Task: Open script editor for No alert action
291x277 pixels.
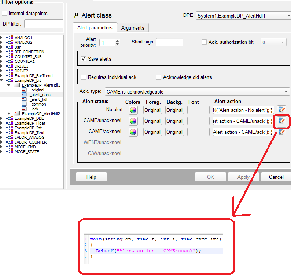Action: [281, 110]
